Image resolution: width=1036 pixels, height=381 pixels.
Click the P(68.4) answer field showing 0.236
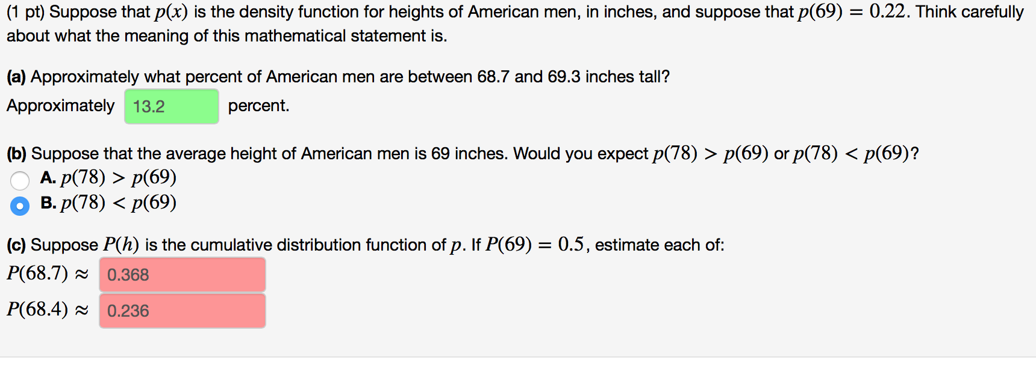point(183,311)
